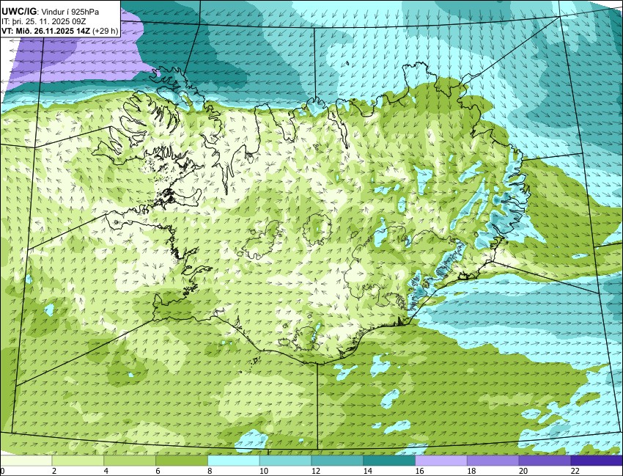Click the 10–12 cyan legend band
This screenshot has width=623, height=476.
(285, 461)
